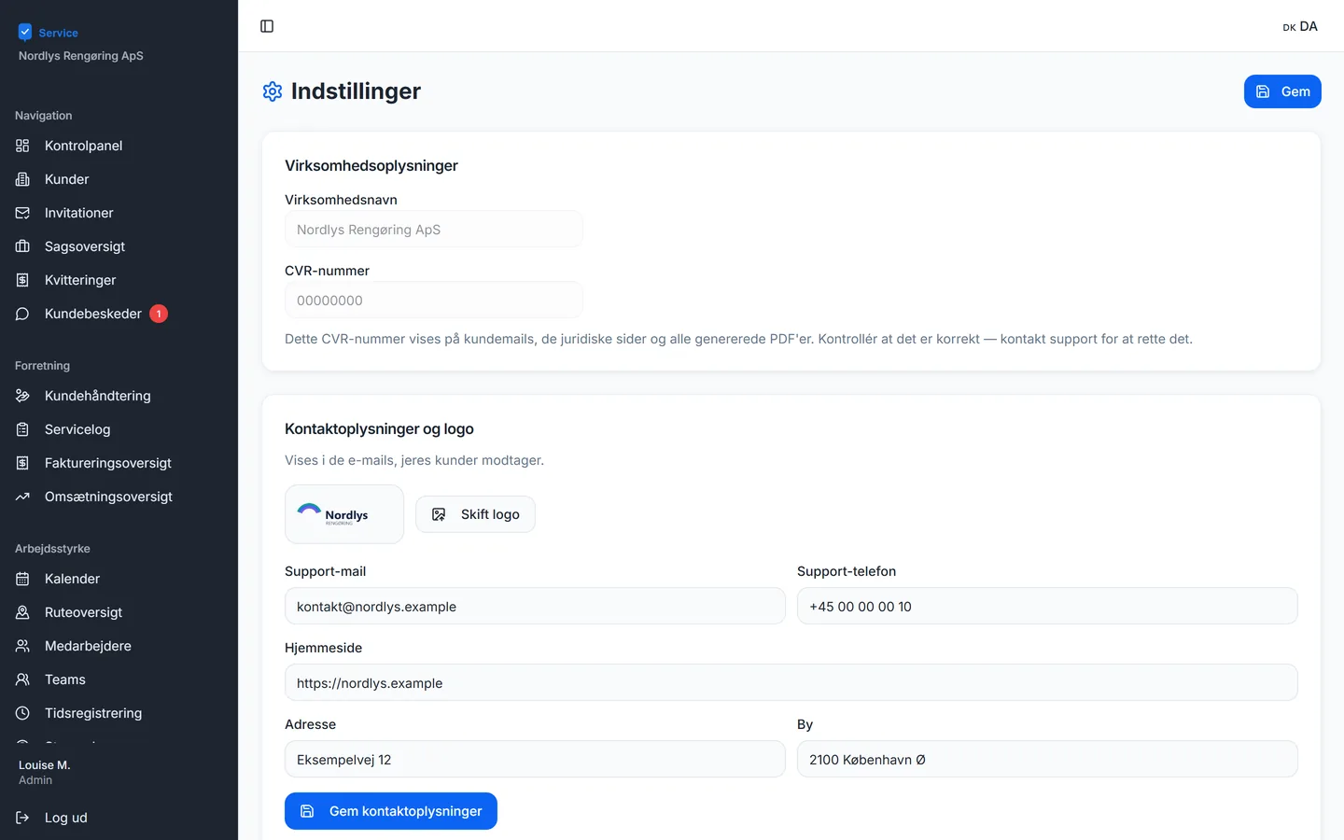This screenshot has height=840, width=1344.
Task: Click the Medarbejdere people icon
Action: (22, 646)
